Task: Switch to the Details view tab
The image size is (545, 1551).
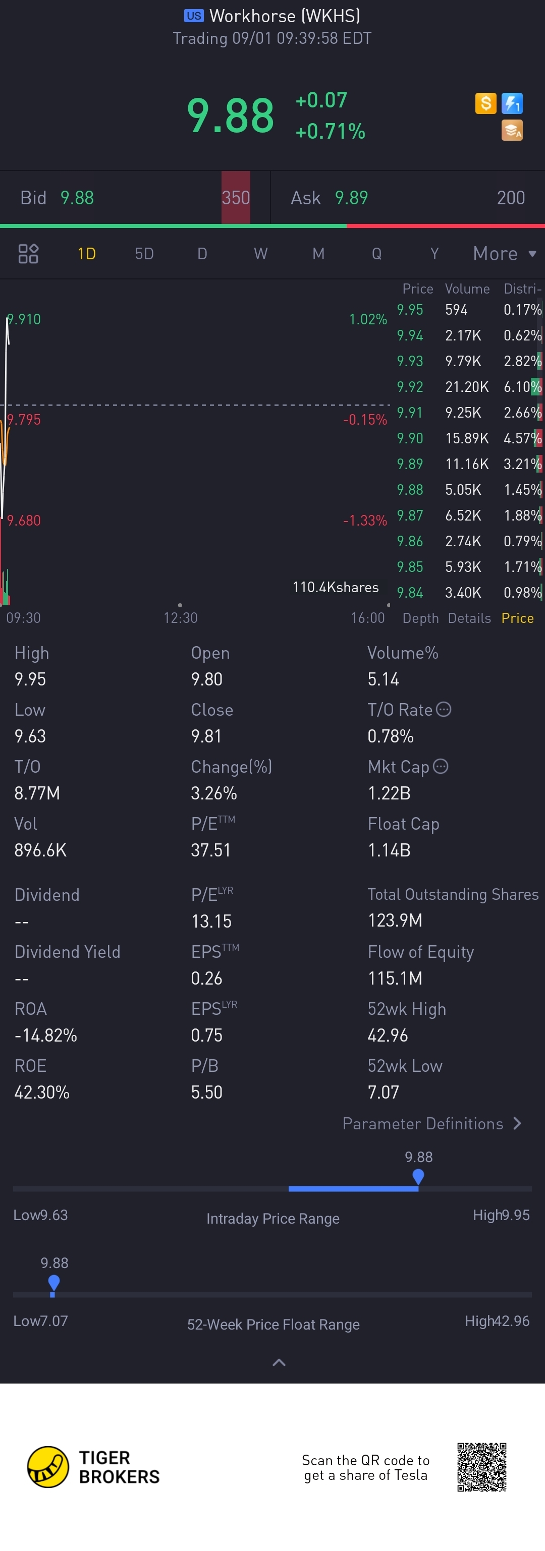Action: 469,618
